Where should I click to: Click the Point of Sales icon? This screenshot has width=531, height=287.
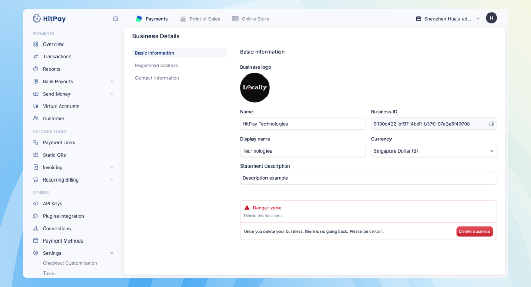click(x=183, y=19)
